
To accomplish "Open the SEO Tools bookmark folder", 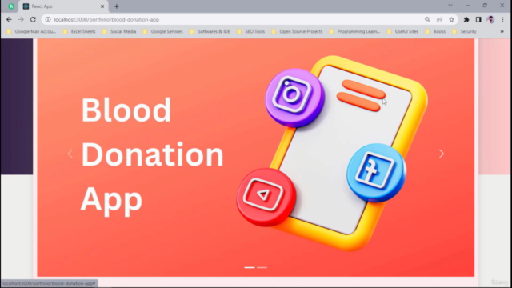I will (x=250, y=31).
